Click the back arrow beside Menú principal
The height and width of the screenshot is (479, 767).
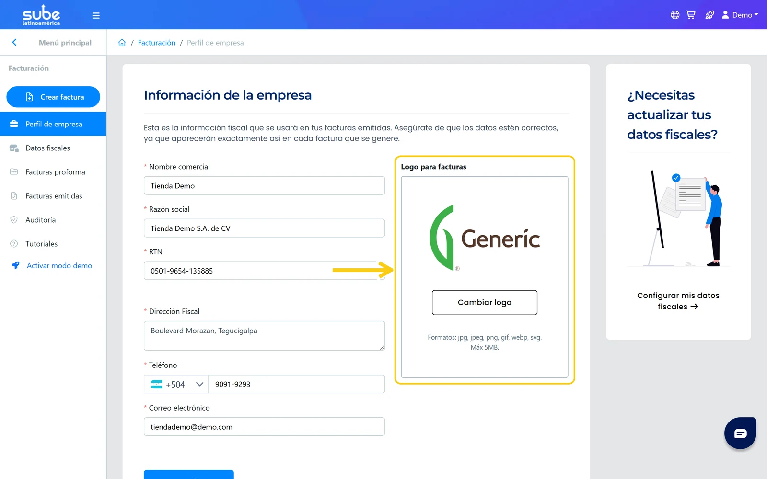14,42
